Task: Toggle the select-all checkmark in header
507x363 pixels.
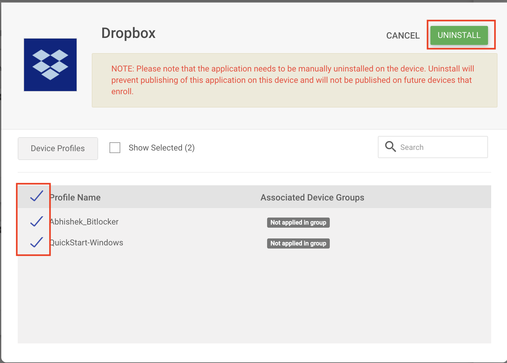Action: [x=37, y=196]
